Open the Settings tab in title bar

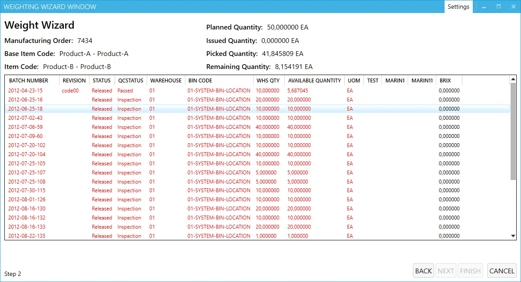pyautogui.click(x=458, y=7)
